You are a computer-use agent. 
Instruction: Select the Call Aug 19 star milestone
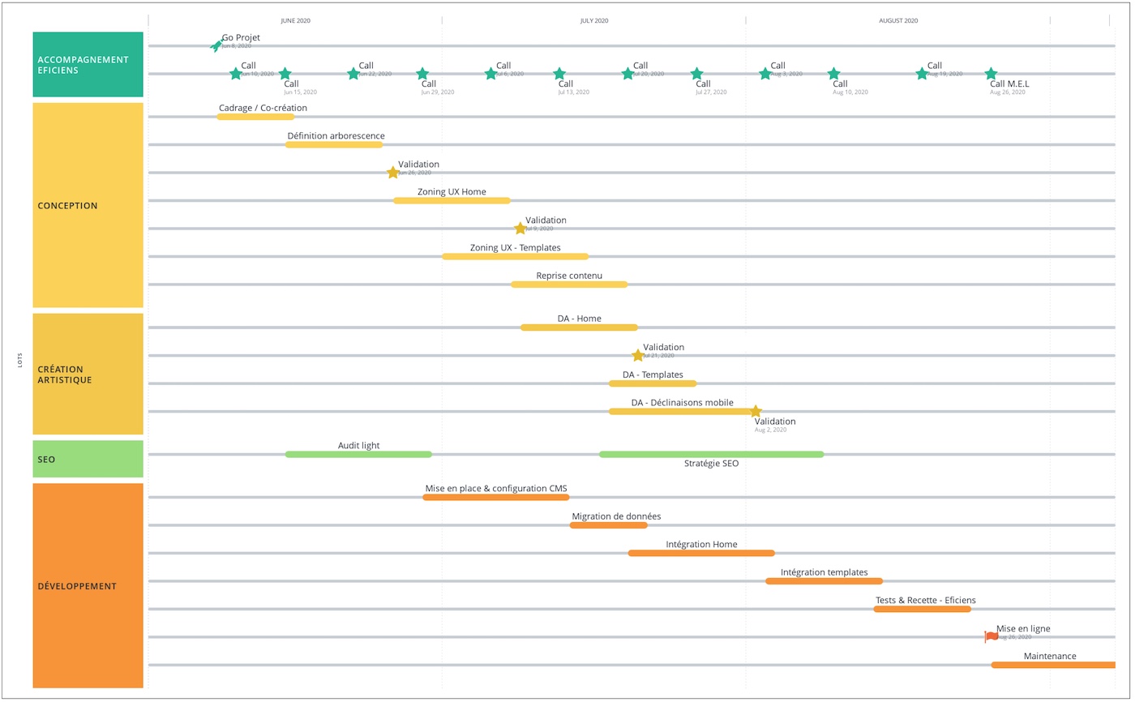[922, 73]
